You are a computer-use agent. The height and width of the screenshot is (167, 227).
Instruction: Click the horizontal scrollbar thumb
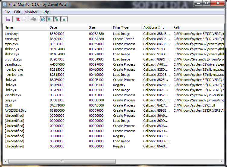62,161
